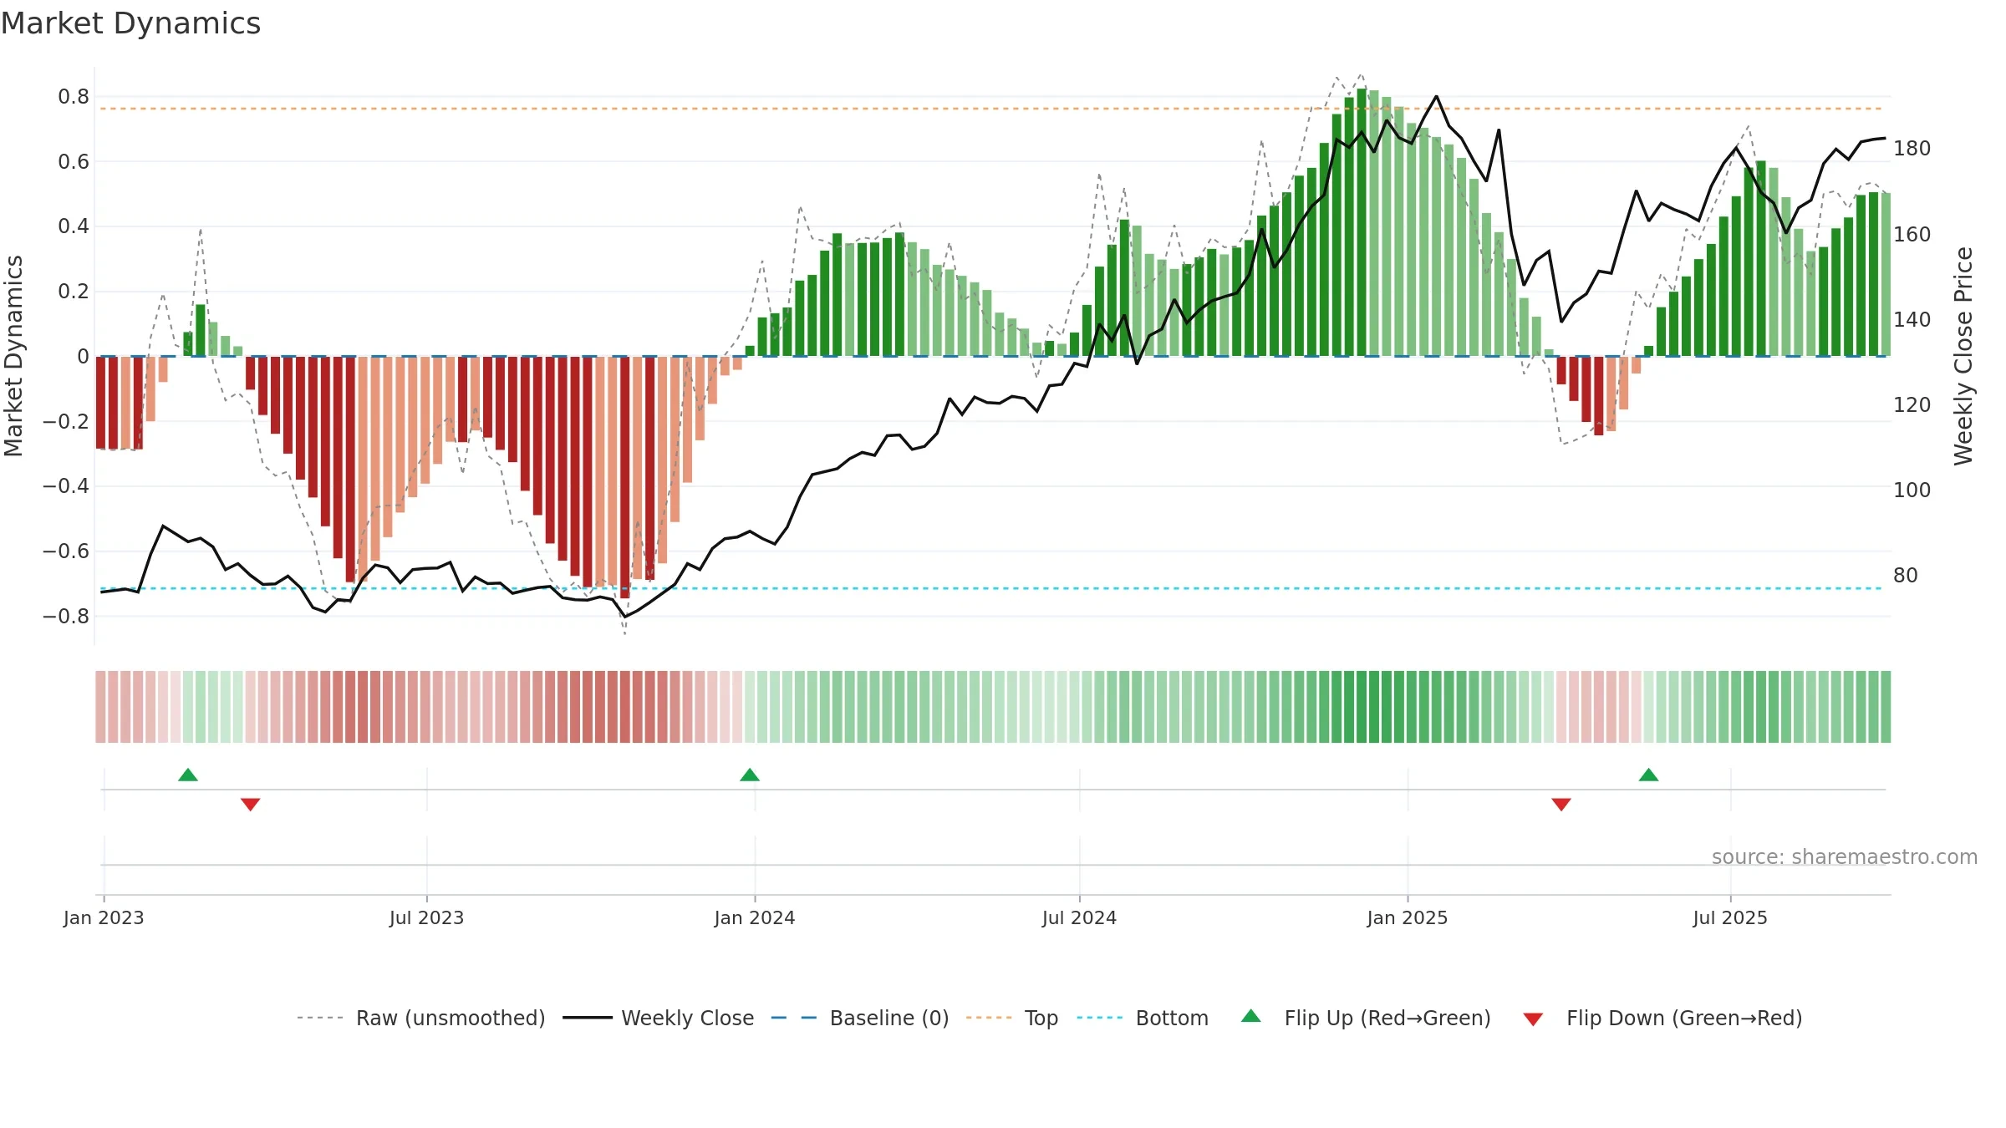The width and height of the screenshot is (2006, 1128).
Task: Click the Top legend entry
Action: 1011,1018
